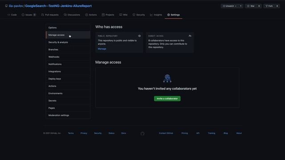
Task: Click the watchers count next to Unwatch
Action: coord(240,6)
